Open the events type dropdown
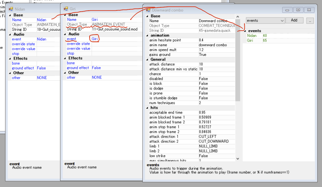This screenshot has width=322, height=187. click(265, 20)
